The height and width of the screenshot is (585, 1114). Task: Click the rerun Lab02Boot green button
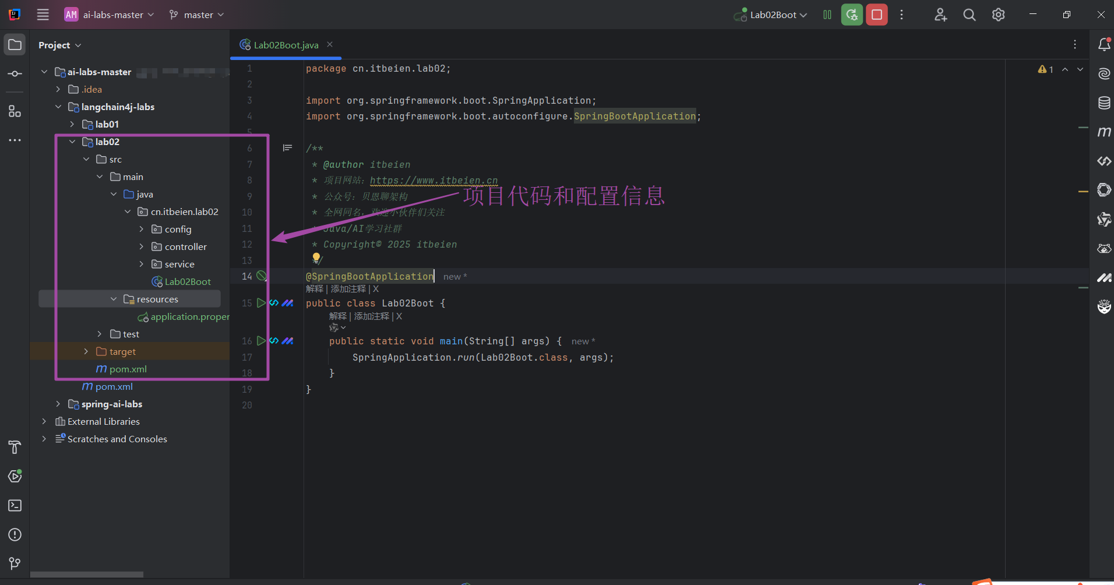[852, 15]
